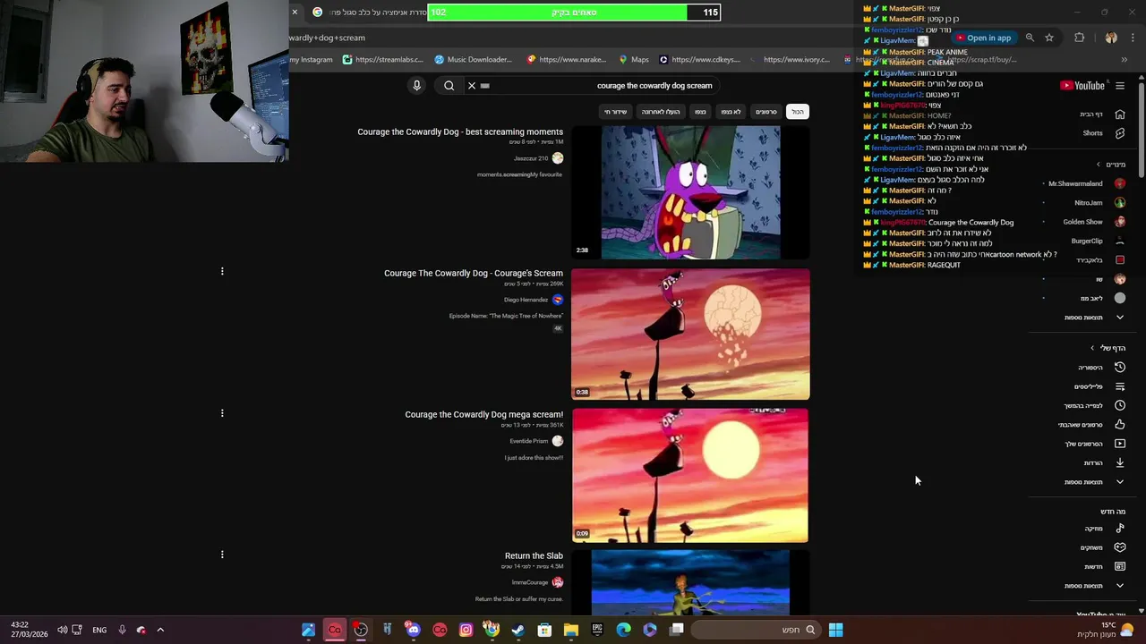
Task: Clear the search query with X
Action: point(472,86)
